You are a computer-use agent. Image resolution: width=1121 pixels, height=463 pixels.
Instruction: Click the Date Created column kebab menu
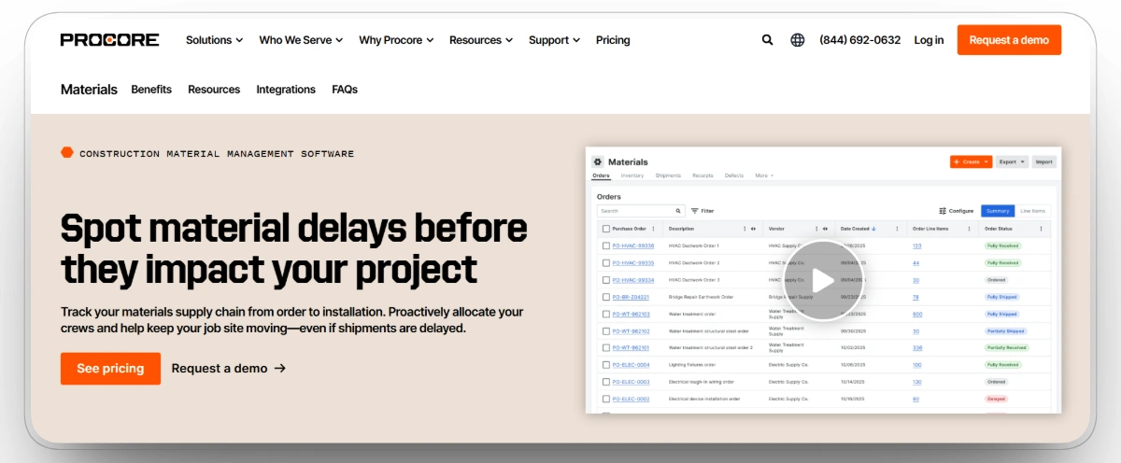coord(897,229)
